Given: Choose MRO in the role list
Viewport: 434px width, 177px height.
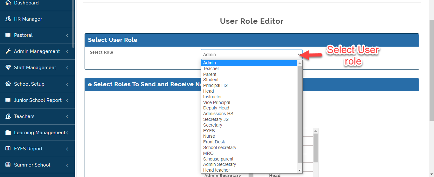Looking at the screenshot, I should point(249,153).
